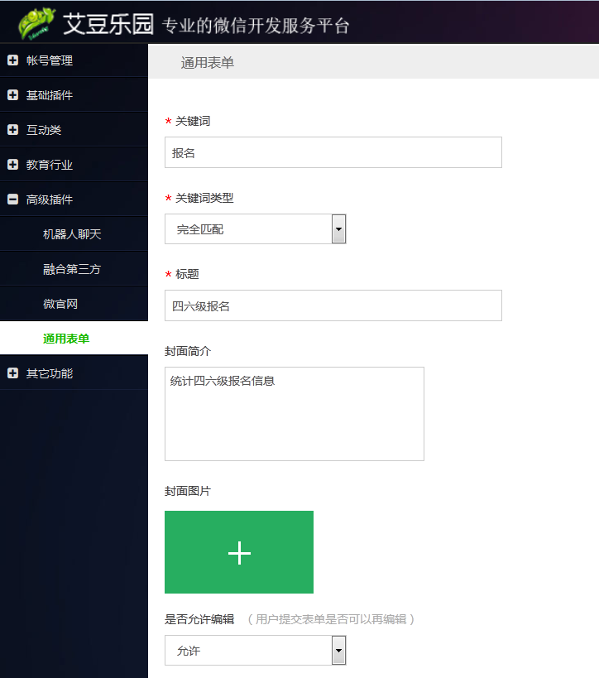Click the plus icon beside 基础插件
Image resolution: width=599 pixels, height=678 pixels.
pyautogui.click(x=12, y=95)
